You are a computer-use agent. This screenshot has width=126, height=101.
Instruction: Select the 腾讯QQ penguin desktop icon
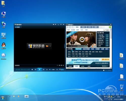click(x=4, y=46)
